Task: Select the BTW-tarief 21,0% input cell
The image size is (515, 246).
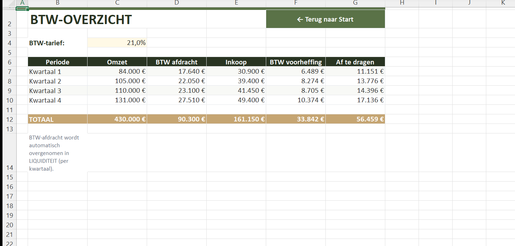Action: pyautogui.click(x=117, y=43)
